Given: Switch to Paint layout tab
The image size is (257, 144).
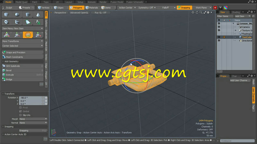Looking at the screenshot, I should pos(34,2).
